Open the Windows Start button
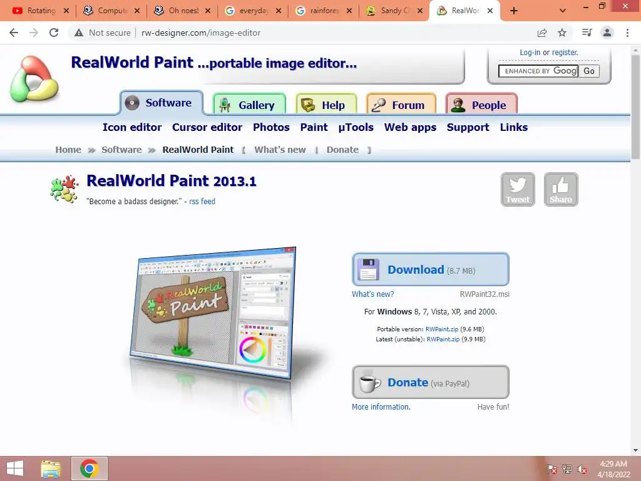Viewport: 641px width, 481px height. 15,468
